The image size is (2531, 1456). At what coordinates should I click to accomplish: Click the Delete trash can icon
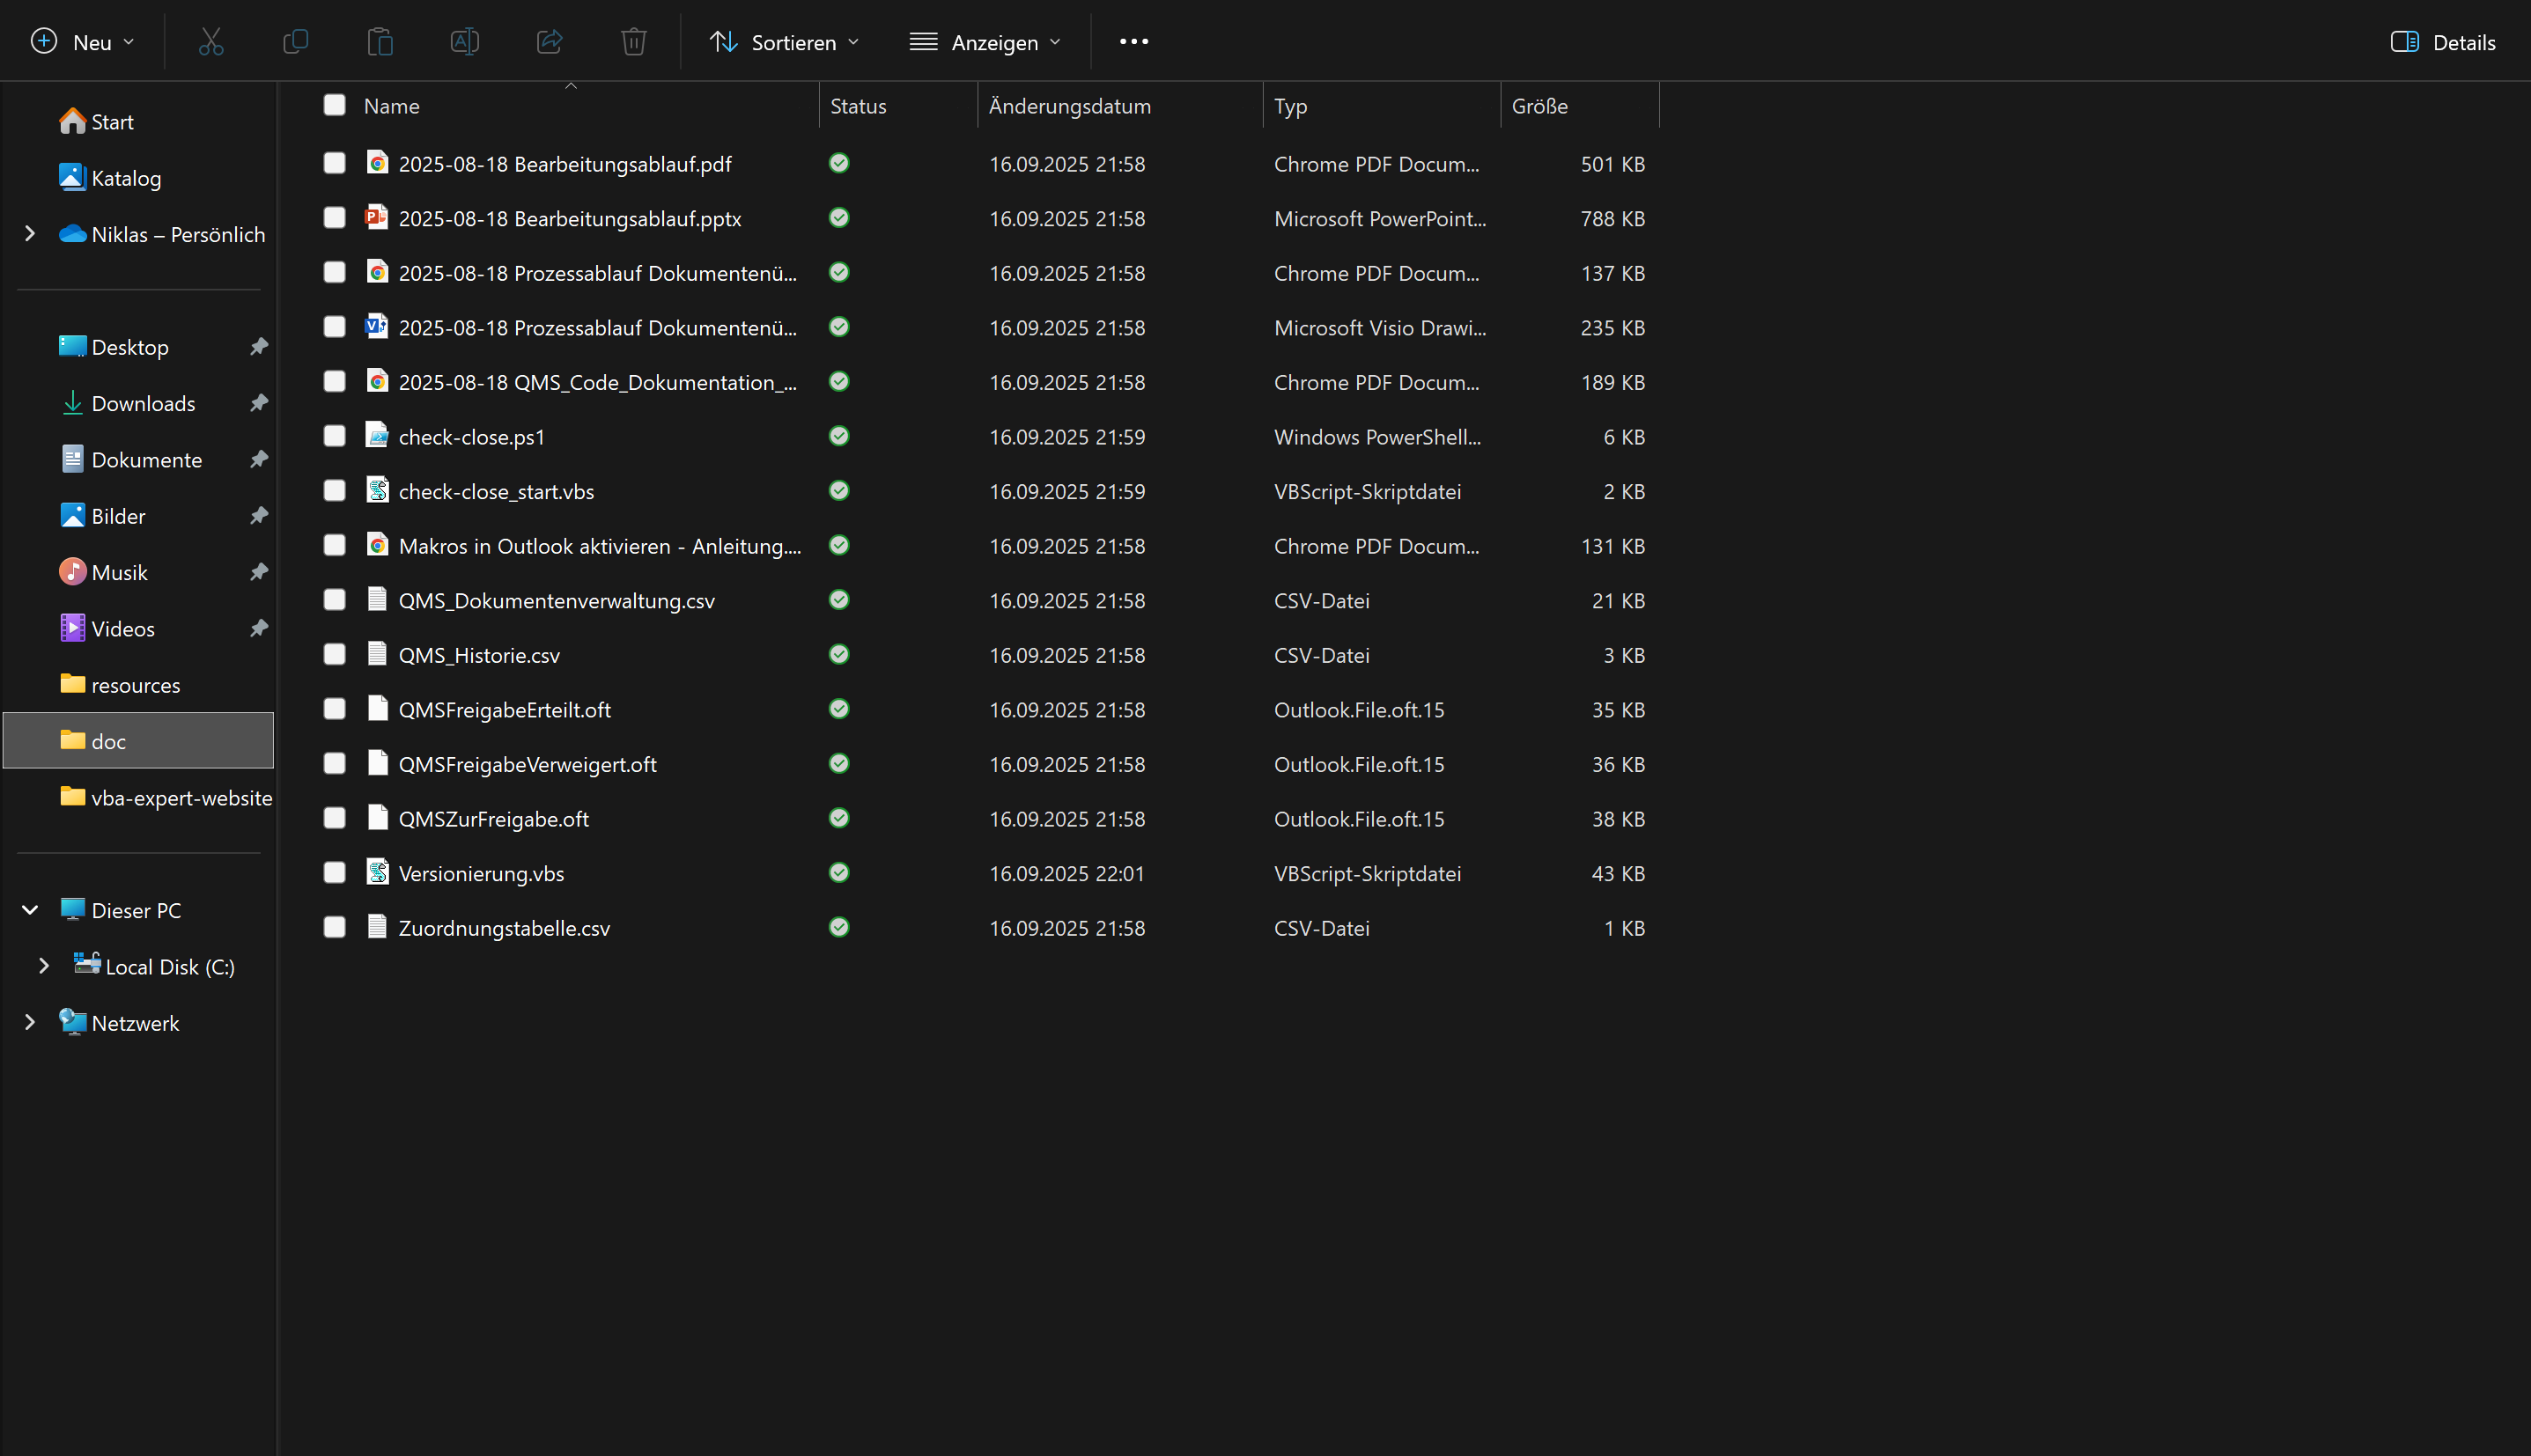click(633, 42)
